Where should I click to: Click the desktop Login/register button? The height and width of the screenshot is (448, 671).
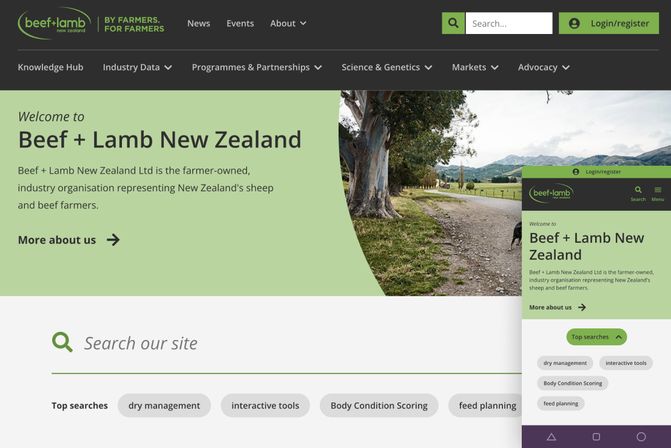coord(609,23)
